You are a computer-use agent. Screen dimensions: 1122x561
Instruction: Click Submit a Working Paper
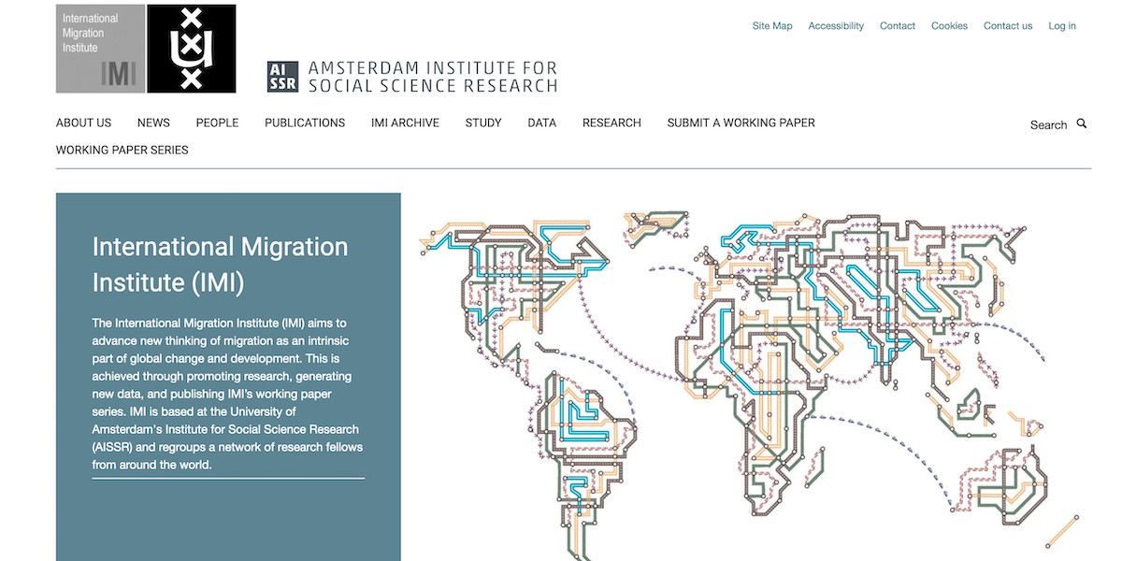(741, 122)
